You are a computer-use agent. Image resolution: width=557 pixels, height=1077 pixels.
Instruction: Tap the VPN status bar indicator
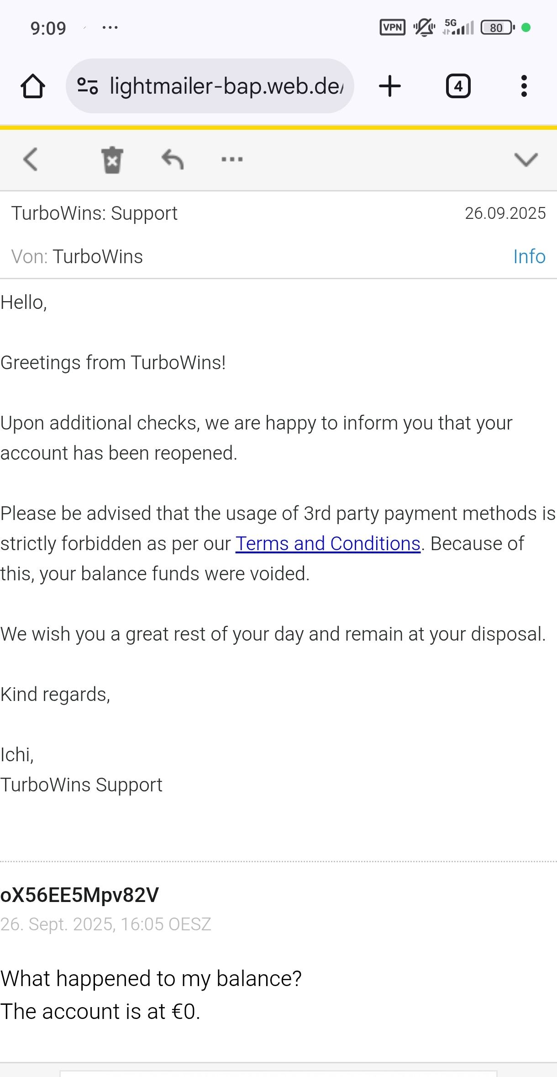(x=392, y=27)
